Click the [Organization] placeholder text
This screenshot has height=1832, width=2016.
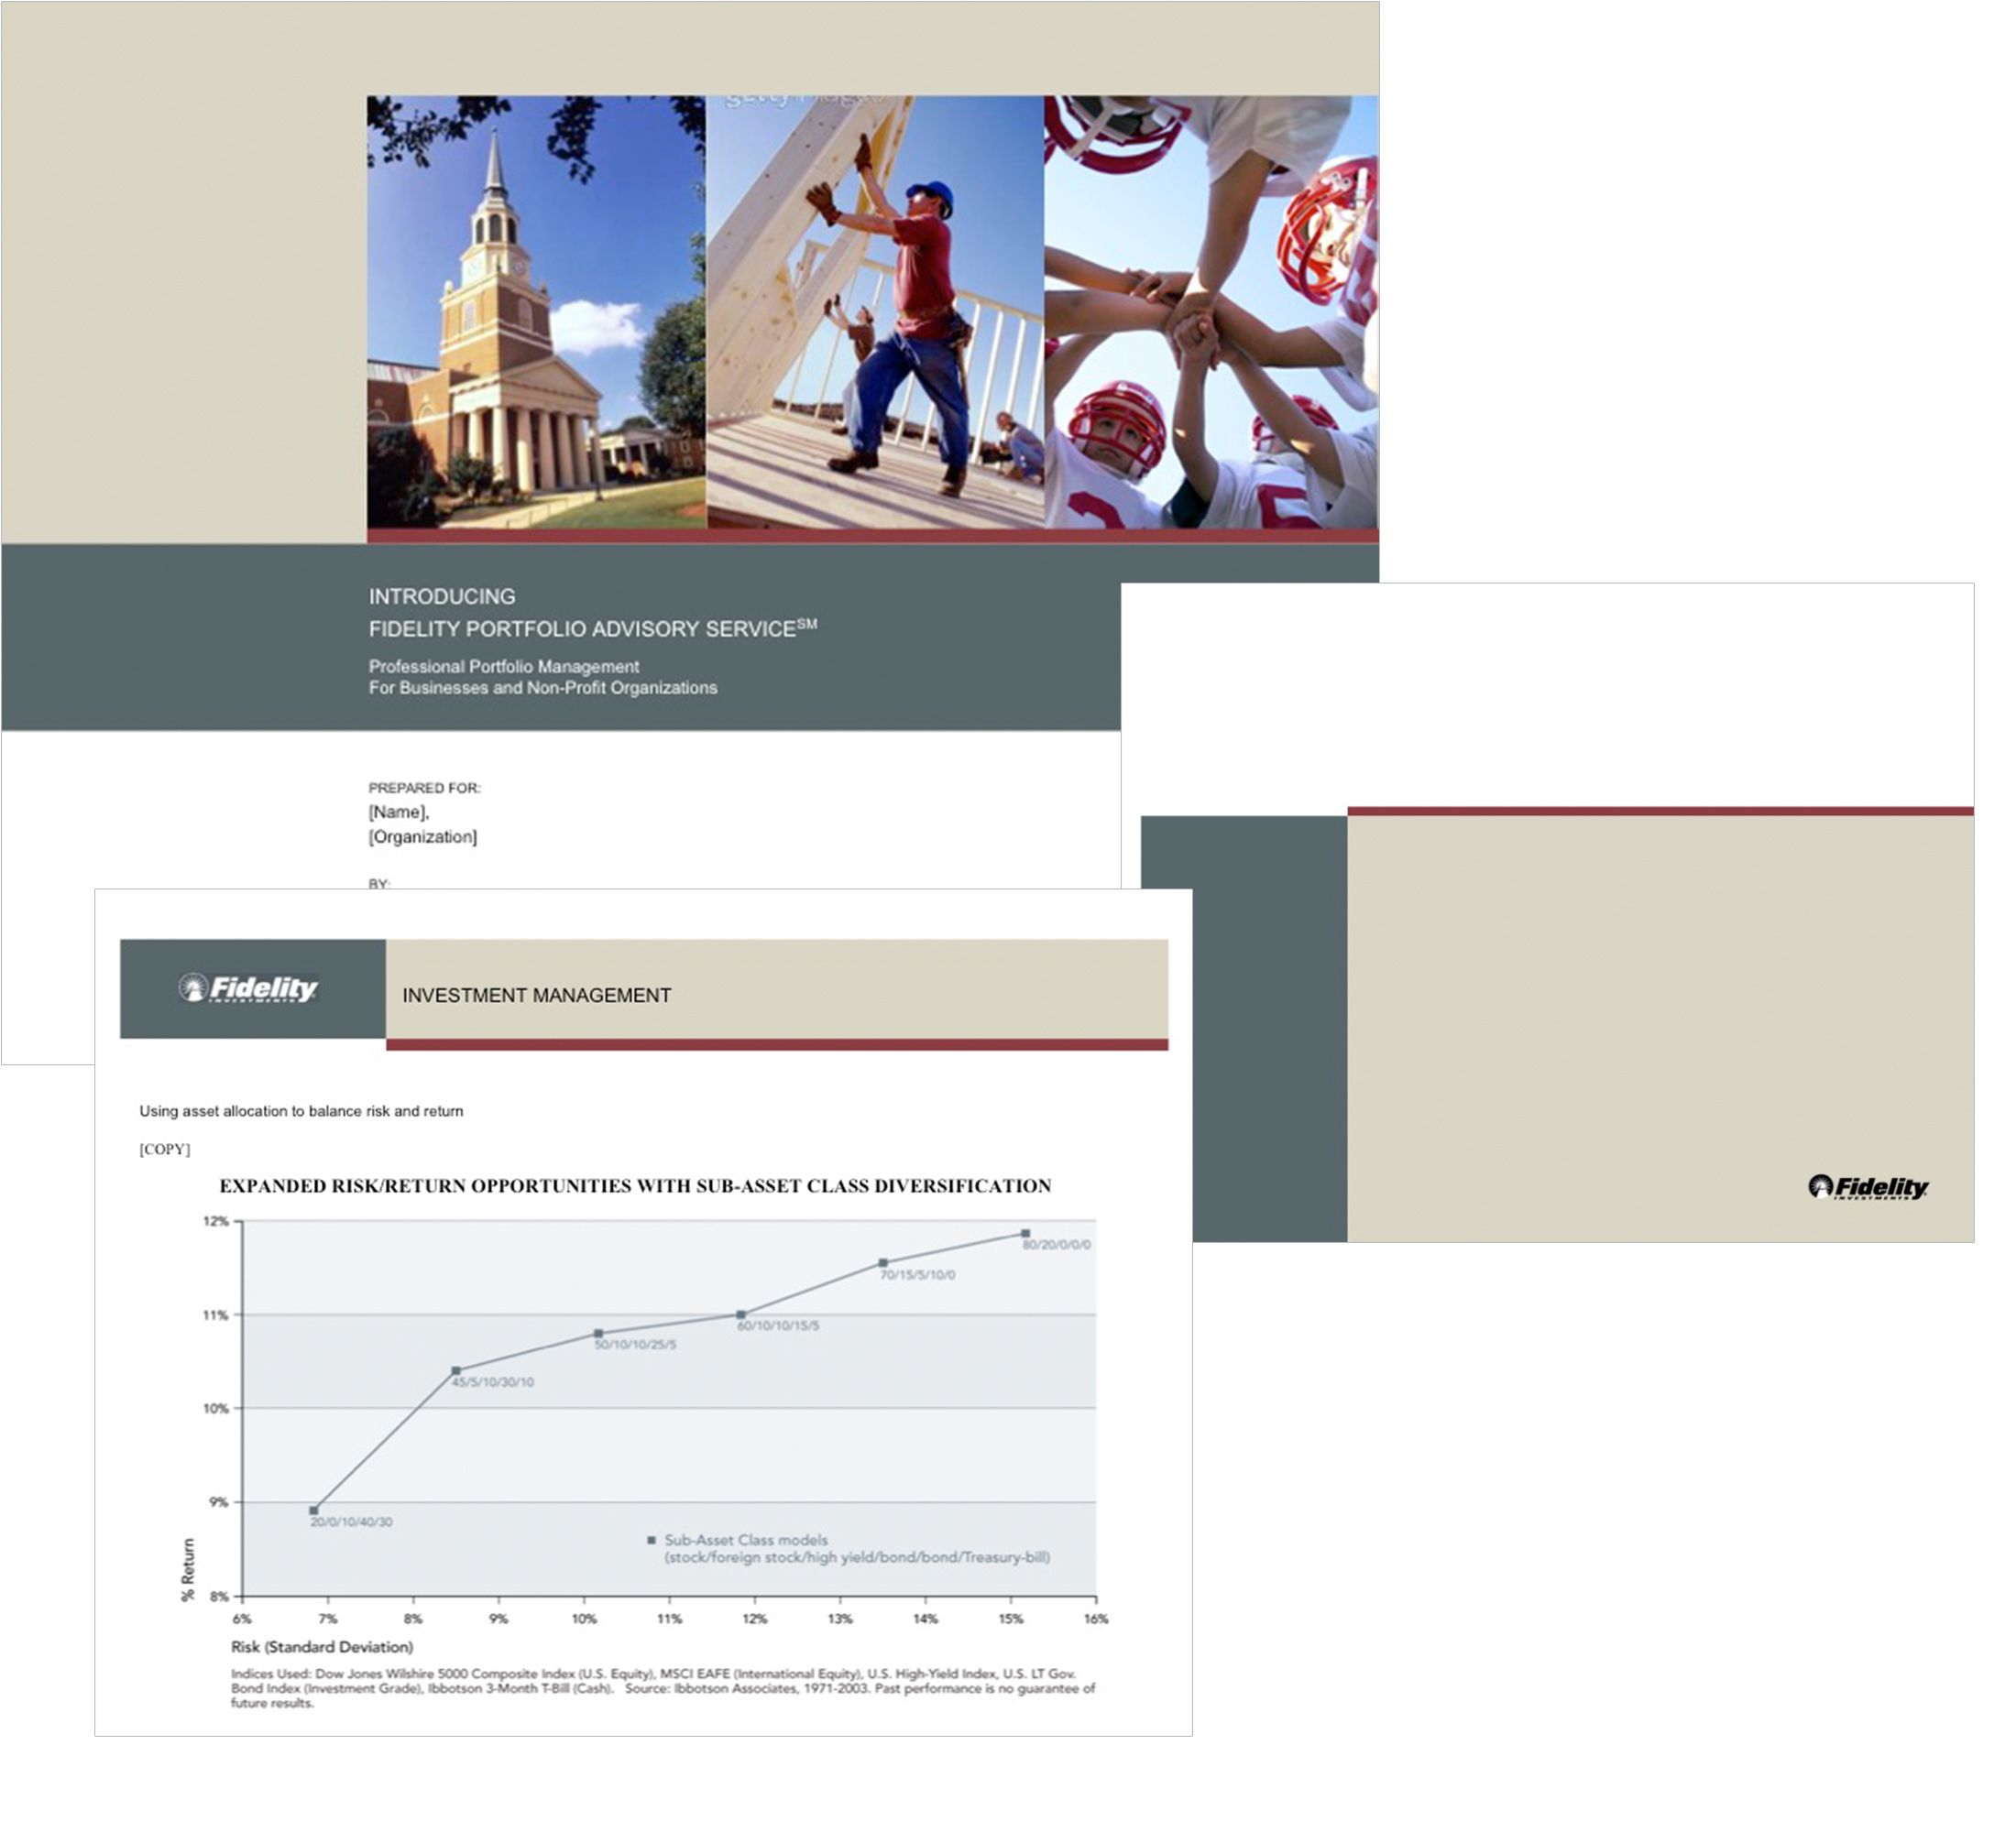pyautogui.click(x=422, y=836)
